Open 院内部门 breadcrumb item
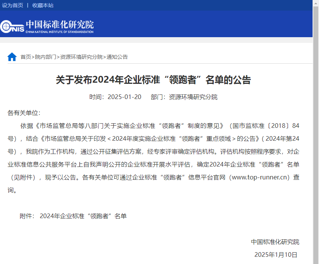 point(45,57)
